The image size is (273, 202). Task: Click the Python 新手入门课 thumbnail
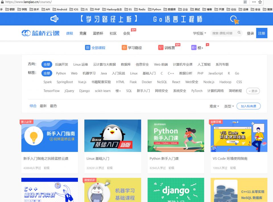point(176,136)
